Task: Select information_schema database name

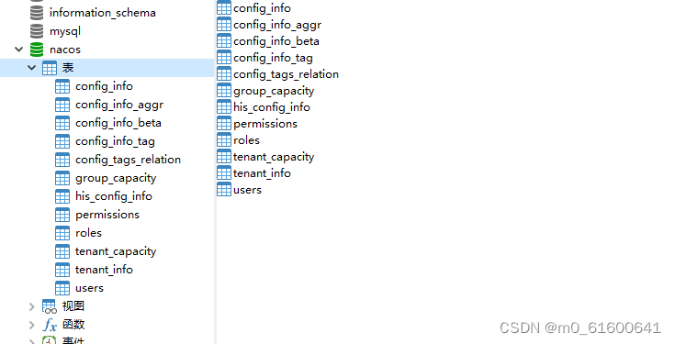Action: pyautogui.click(x=103, y=13)
